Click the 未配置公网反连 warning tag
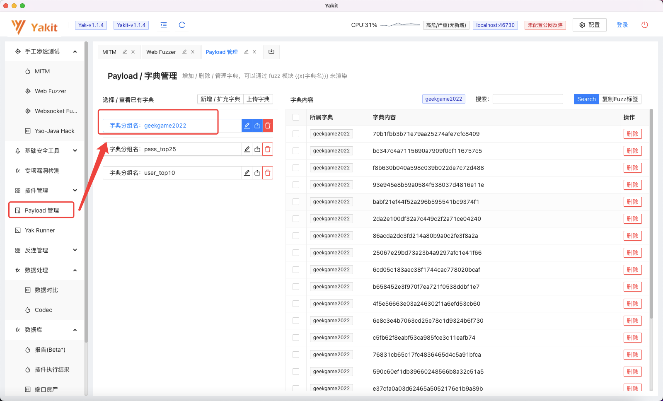The height and width of the screenshot is (401, 663). coord(545,25)
